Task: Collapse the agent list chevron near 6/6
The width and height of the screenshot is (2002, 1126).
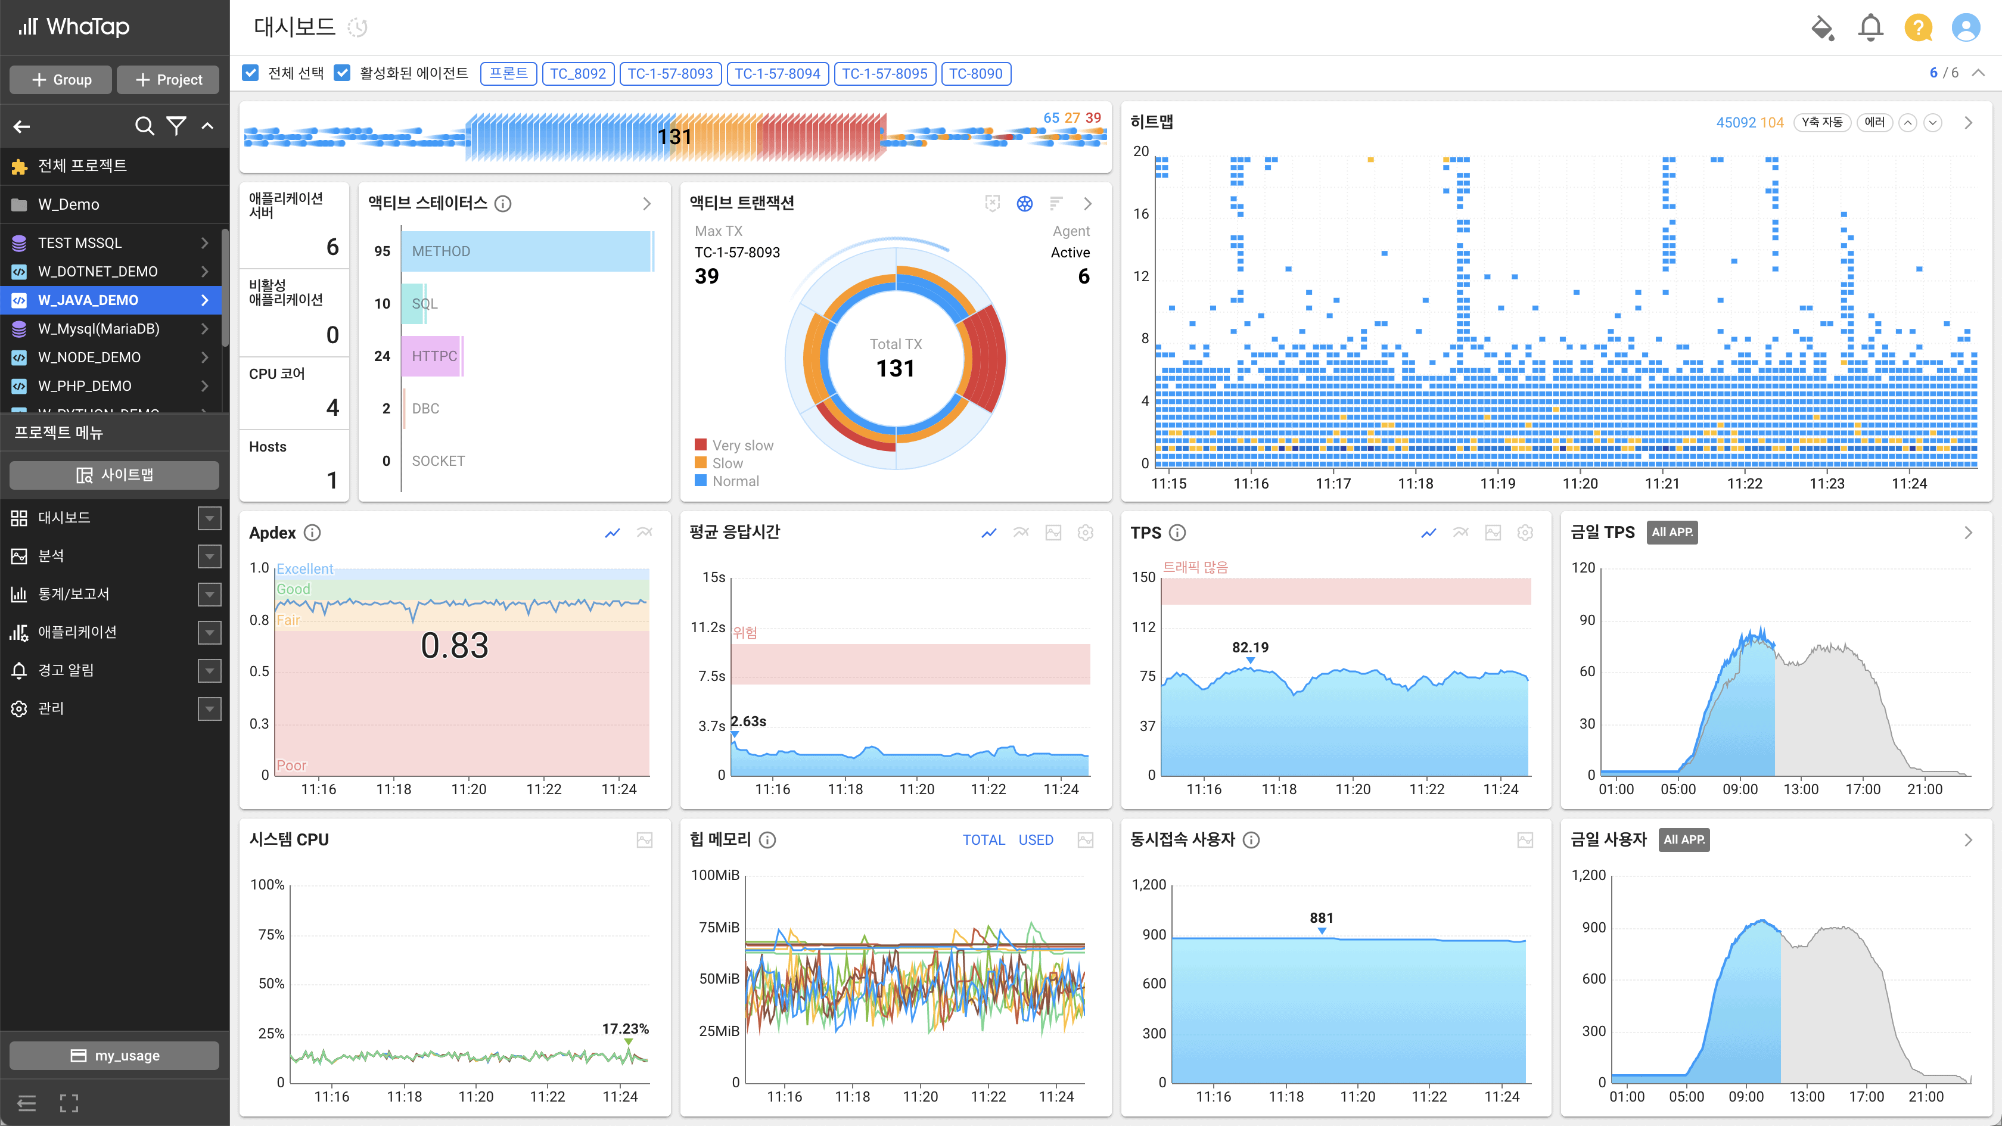Action: pos(1978,73)
